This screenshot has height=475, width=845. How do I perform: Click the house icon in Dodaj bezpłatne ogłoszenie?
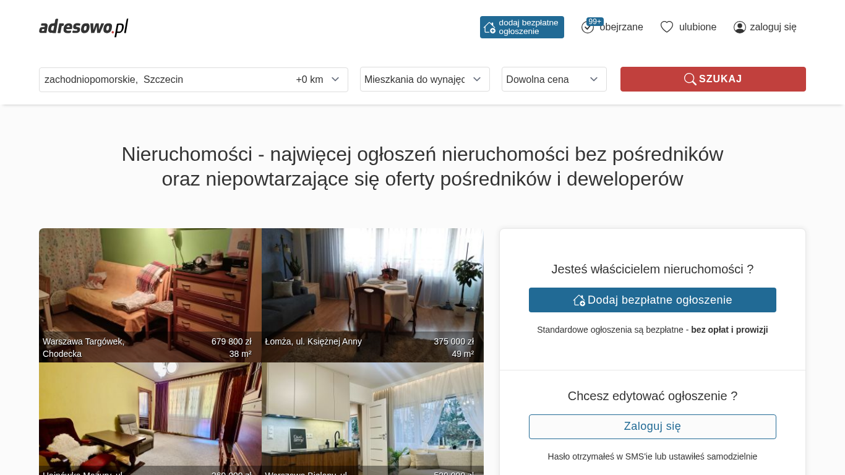pyautogui.click(x=579, y=300)
